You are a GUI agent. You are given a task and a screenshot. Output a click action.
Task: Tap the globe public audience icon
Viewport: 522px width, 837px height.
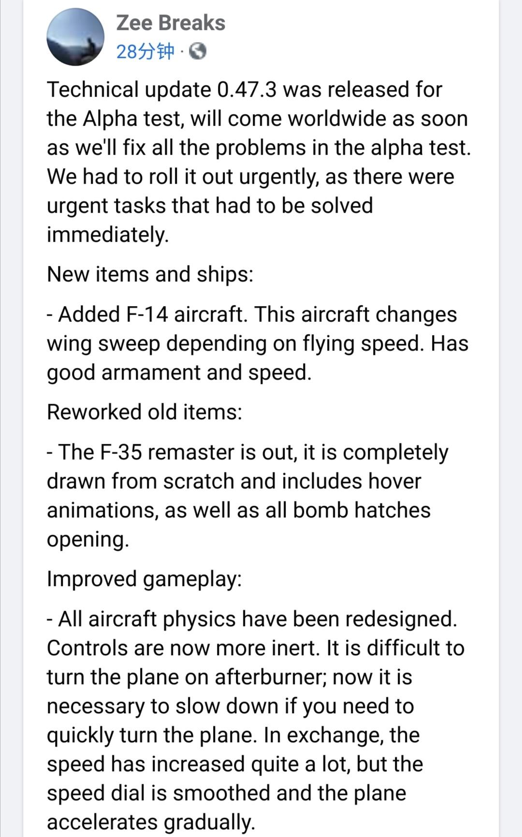tap(198, 51)
